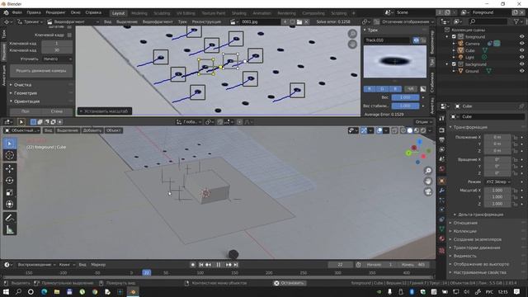Click pan hand icon in clip editor

[352, 44]
